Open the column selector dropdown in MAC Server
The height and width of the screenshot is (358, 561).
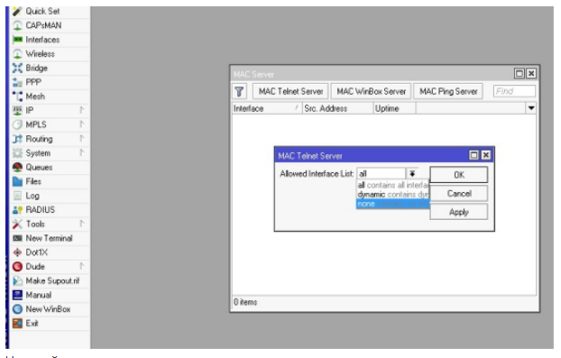pyautogui.click(x=531, y=108)
